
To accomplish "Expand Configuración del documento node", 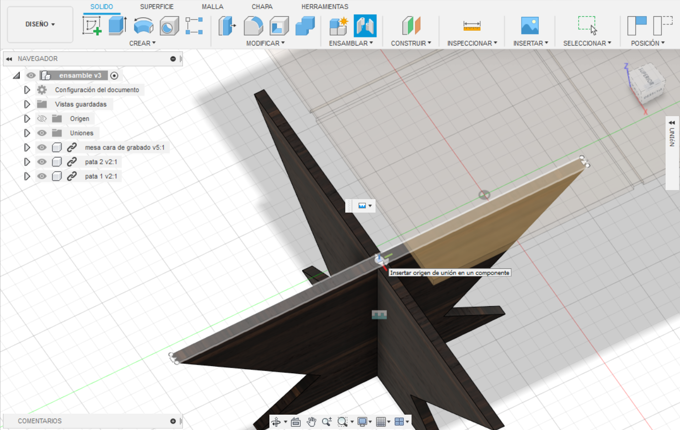I will (27, 90).
